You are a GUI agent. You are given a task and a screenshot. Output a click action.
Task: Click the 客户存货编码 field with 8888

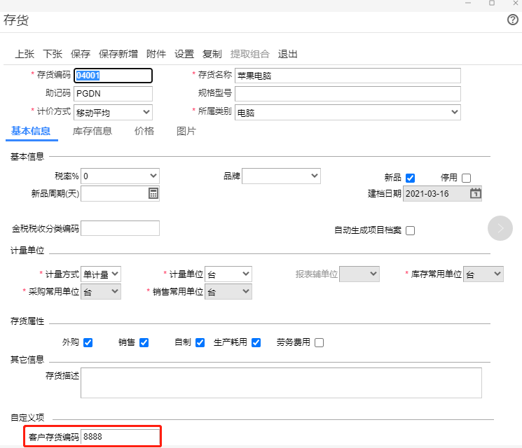(121, 437)
